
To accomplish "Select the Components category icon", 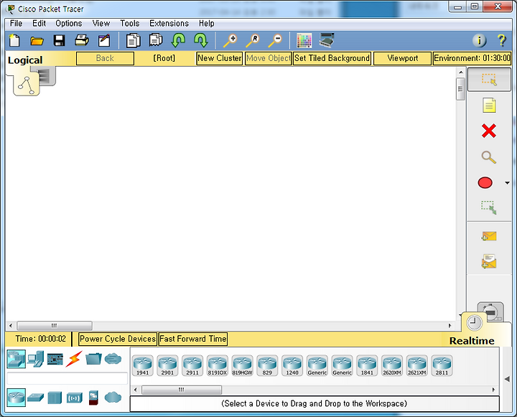I will (55, 359).
